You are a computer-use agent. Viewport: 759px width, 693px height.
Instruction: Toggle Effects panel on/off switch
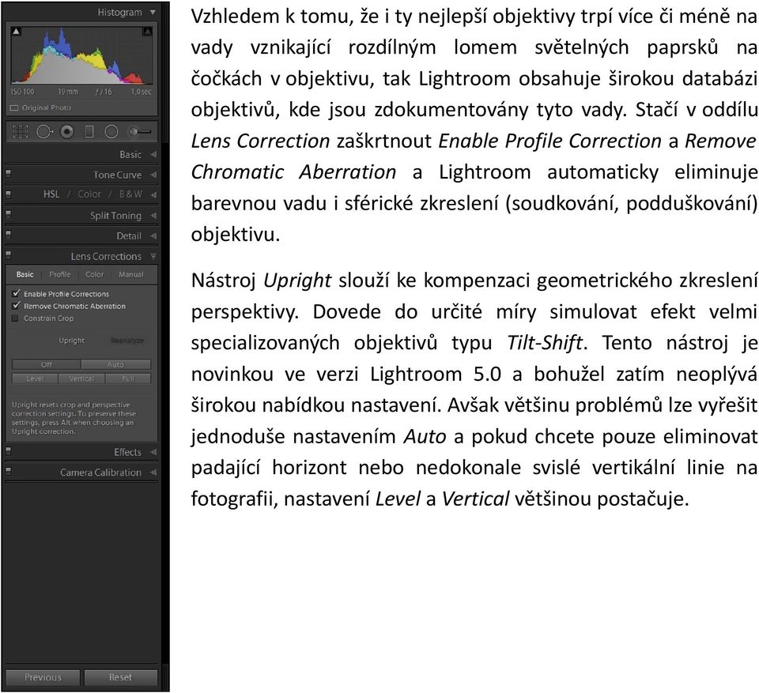tap(8, 450)
